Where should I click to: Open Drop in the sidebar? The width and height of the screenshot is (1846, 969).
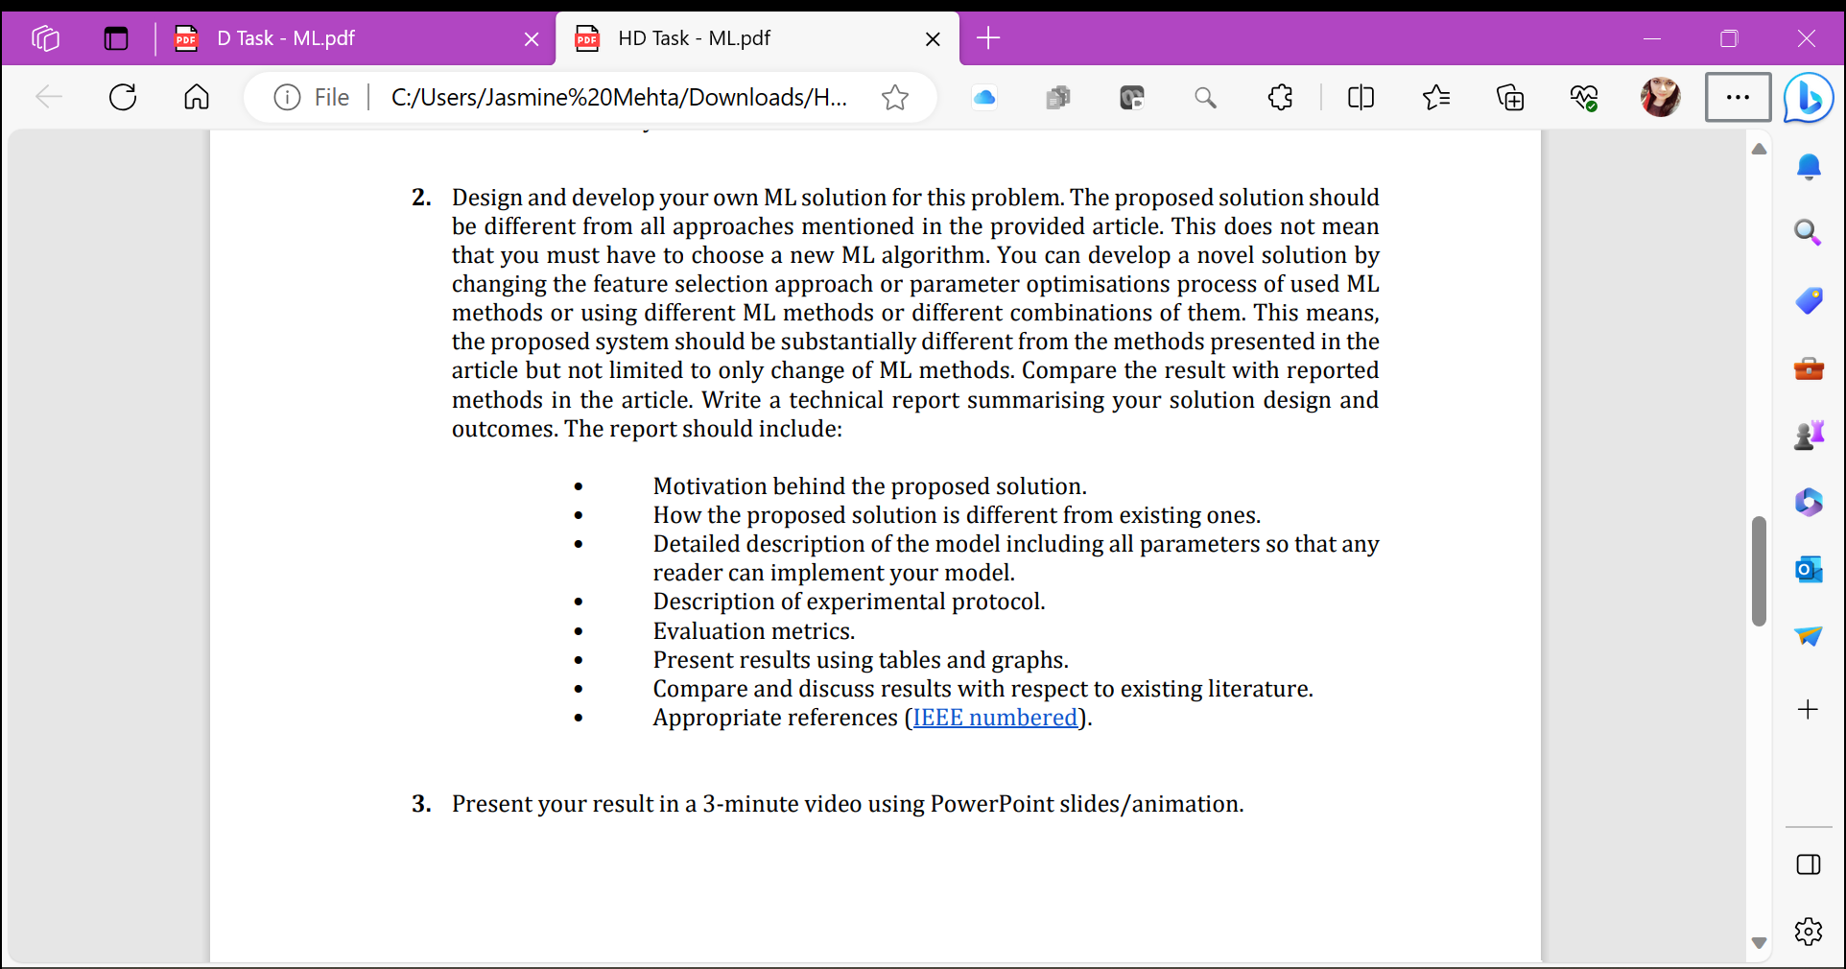pos(1809,636)
